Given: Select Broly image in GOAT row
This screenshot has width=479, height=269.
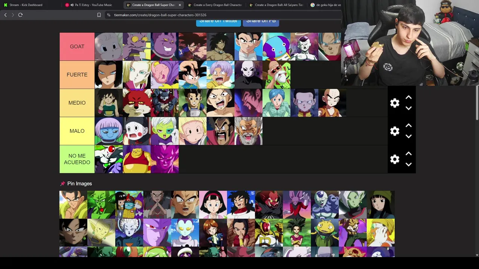Looking at the screenshot, I should (220, 46).
